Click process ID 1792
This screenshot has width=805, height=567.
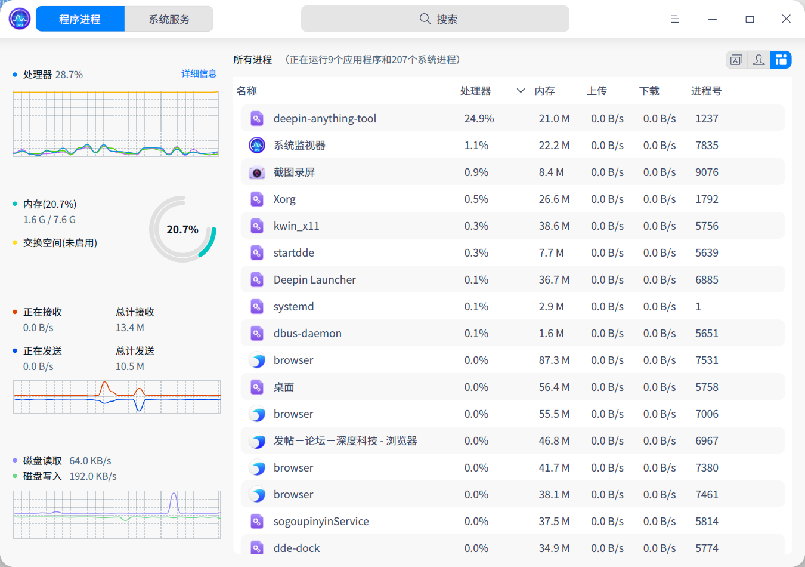[707, 199]
